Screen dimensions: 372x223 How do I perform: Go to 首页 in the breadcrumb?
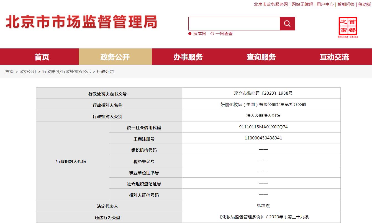point(10,72)
